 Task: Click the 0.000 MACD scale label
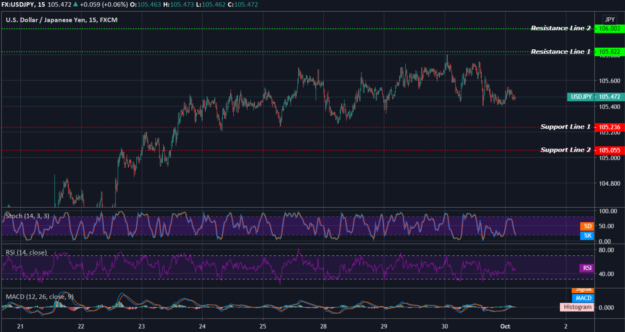(607, 308)
